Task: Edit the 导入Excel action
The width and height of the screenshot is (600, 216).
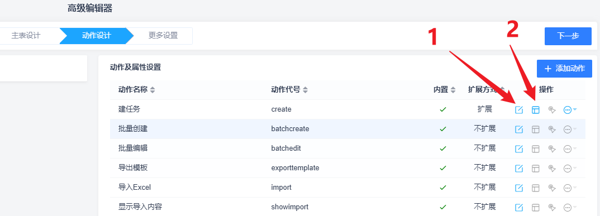Action: click(519, 188)
